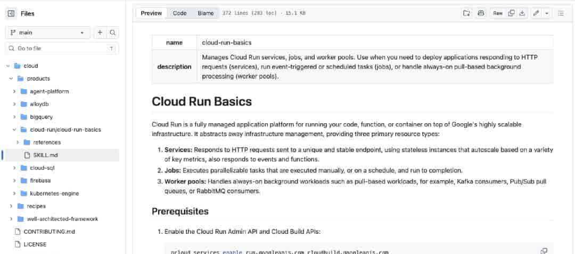Collapse the cloud-run/cloud-run-basics folder arrow
Viewport: 575px width, 254px height.
(x=14, y=130)
